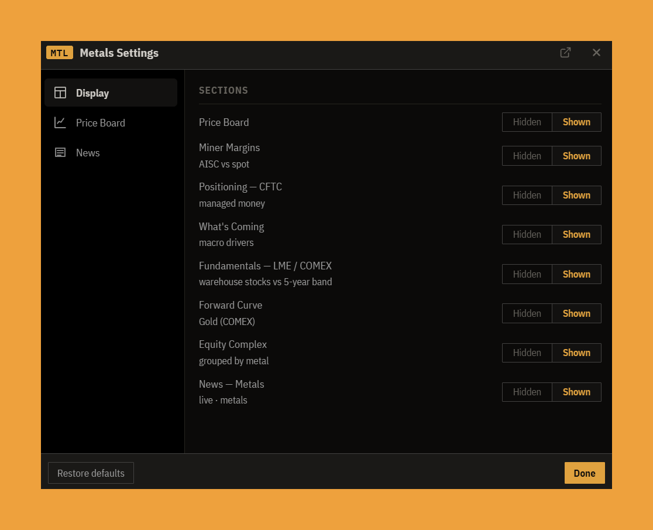Show the Equity Complex section

point(576,353)
